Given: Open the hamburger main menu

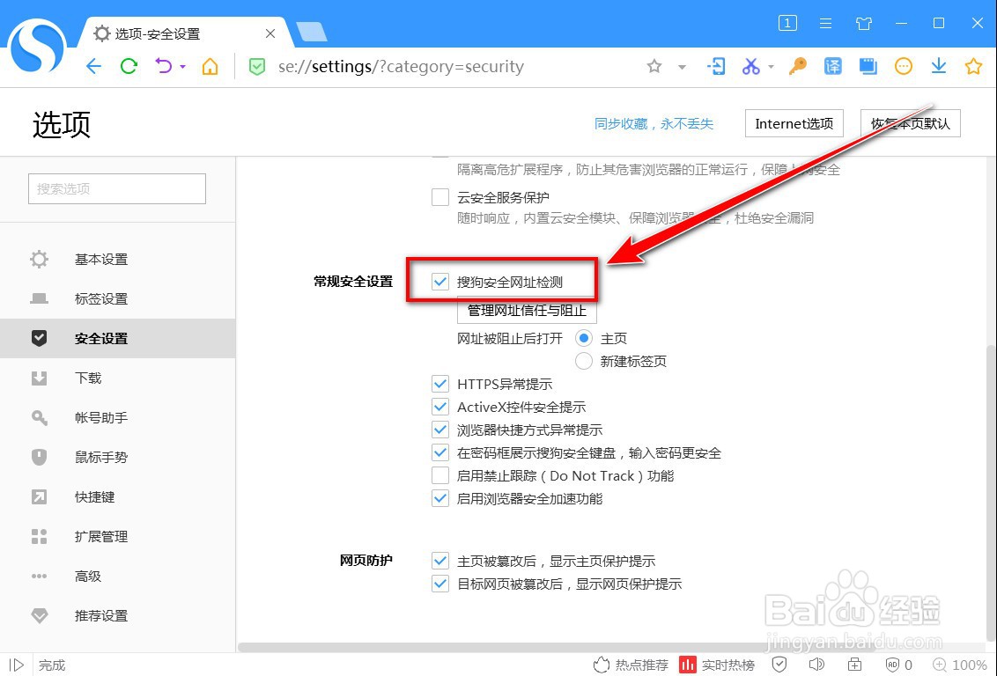Looking at the screenshot, I should click(825, 24).
